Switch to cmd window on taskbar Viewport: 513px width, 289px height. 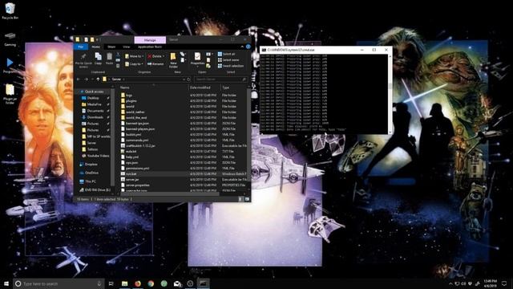(x=203, y=283)
